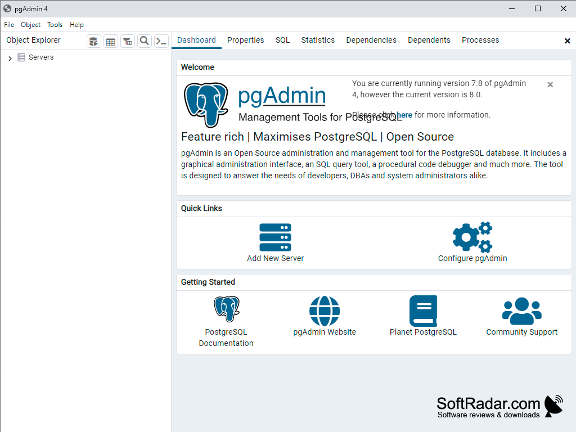This screenshot has height=432, width=576.
Task: Open the Tools menu
Action: (55, 25)
